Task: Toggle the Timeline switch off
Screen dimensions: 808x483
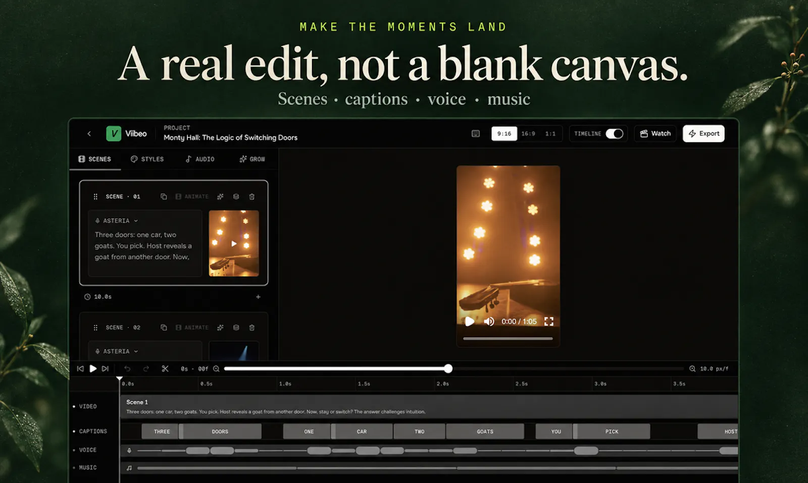Action: pos(615,134)
